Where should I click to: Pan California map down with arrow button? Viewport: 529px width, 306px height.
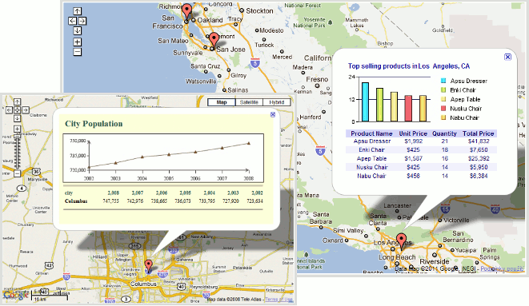coord(78,30)
